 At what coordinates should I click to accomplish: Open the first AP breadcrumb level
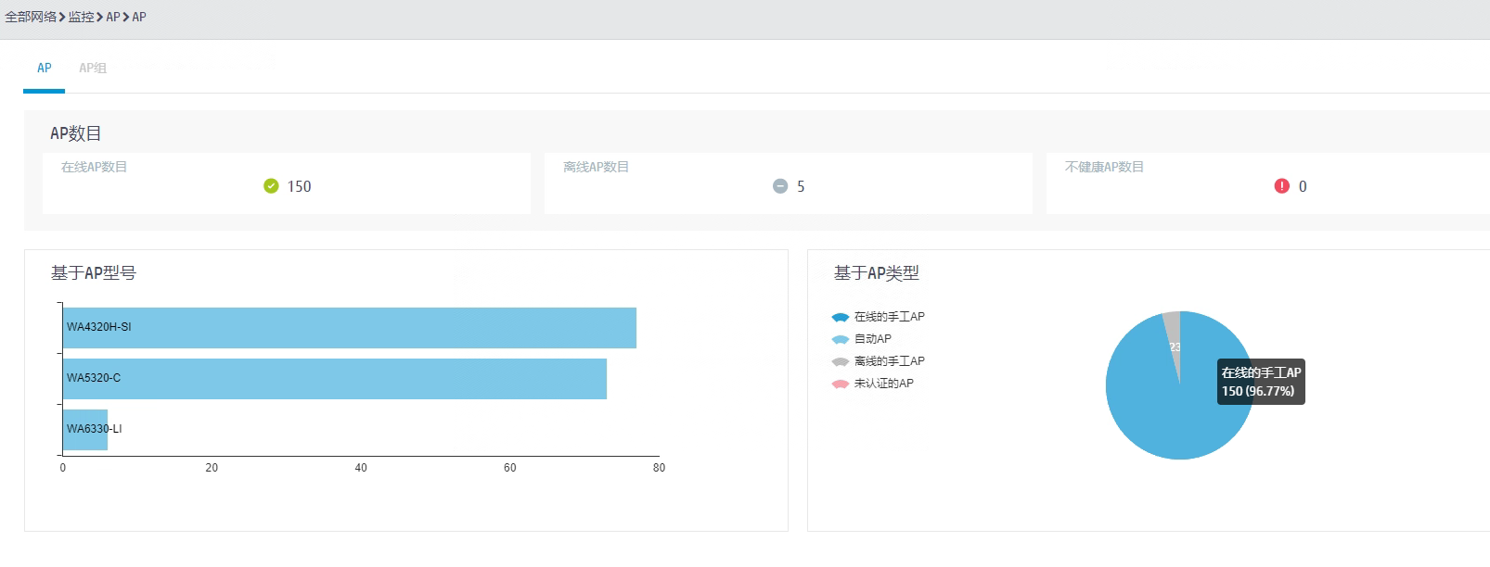[x=113, y=17]
